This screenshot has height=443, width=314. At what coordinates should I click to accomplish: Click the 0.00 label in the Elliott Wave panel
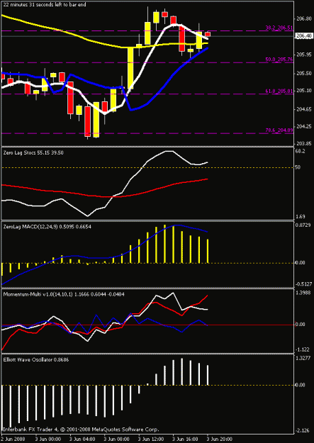point(301,385)
